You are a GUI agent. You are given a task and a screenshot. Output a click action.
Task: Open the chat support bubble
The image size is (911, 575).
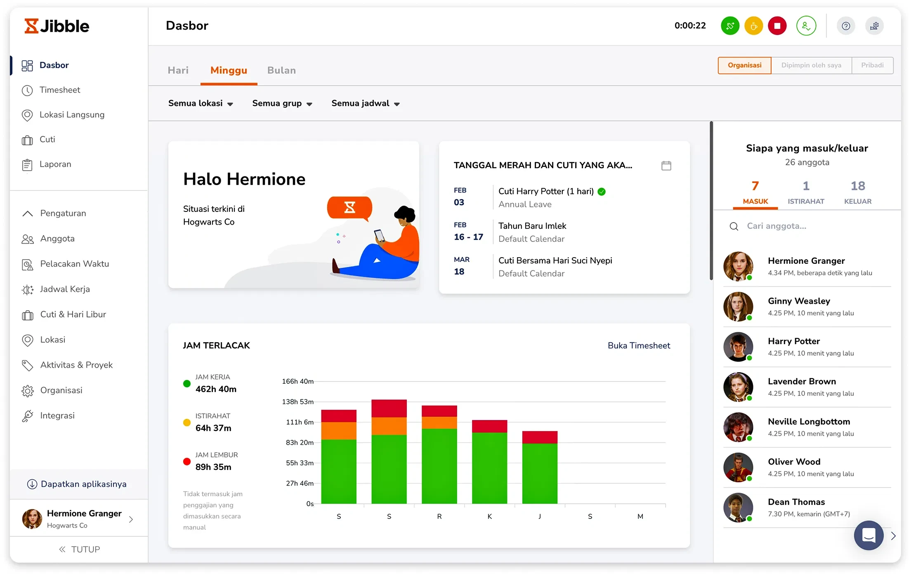point(868,535)
